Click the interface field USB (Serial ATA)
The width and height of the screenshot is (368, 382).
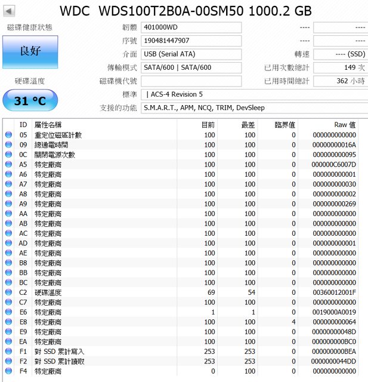coord(191,54)
